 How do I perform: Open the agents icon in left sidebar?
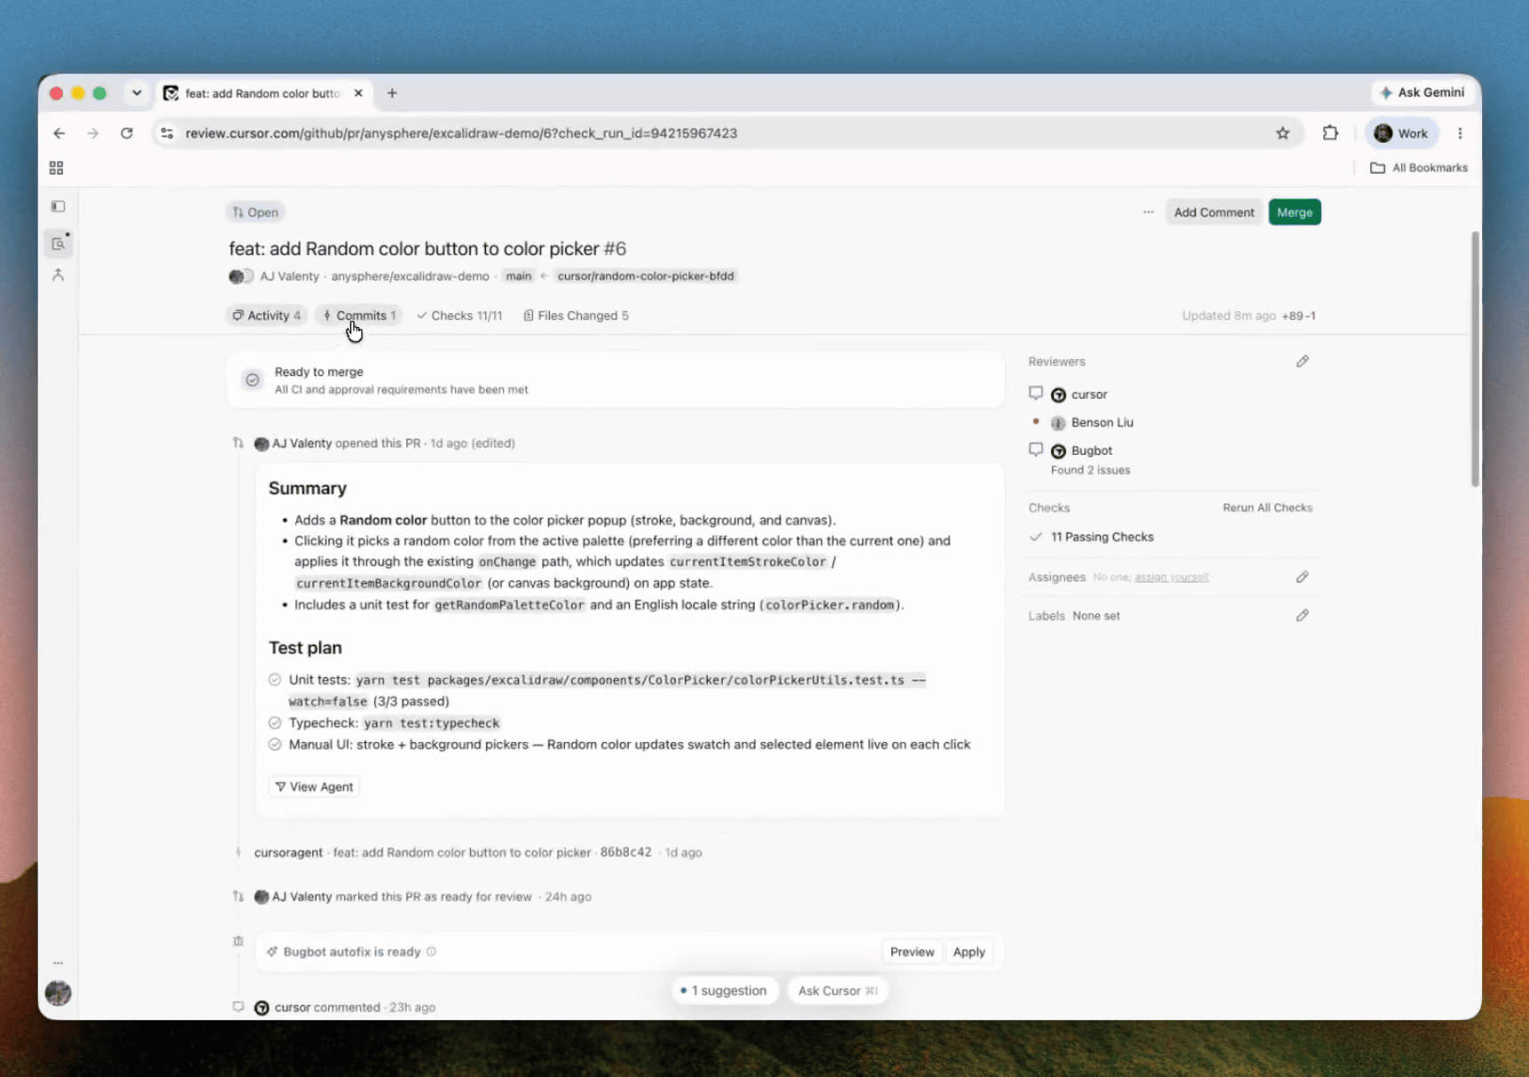click(x=59, y=275)
